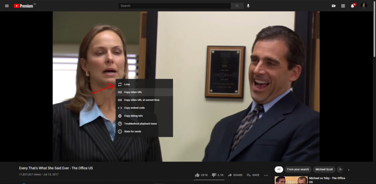This screenshot has height=184, width=376.
Task: Select the Michael Scott chip
Action: [324, 169]
